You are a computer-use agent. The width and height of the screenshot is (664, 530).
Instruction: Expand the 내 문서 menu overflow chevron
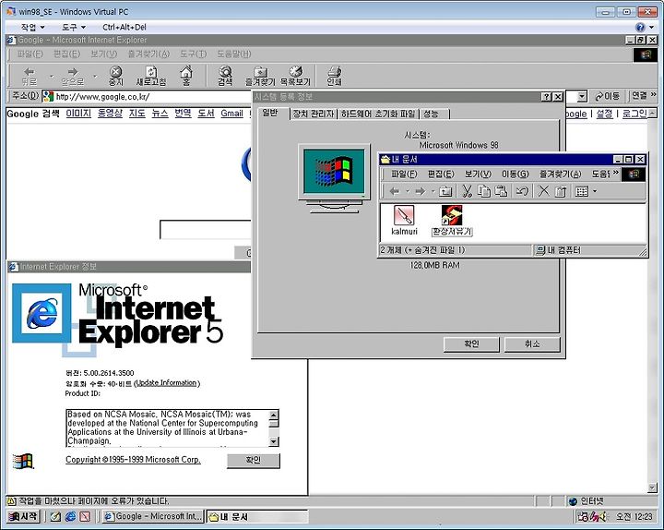[616, 172]
